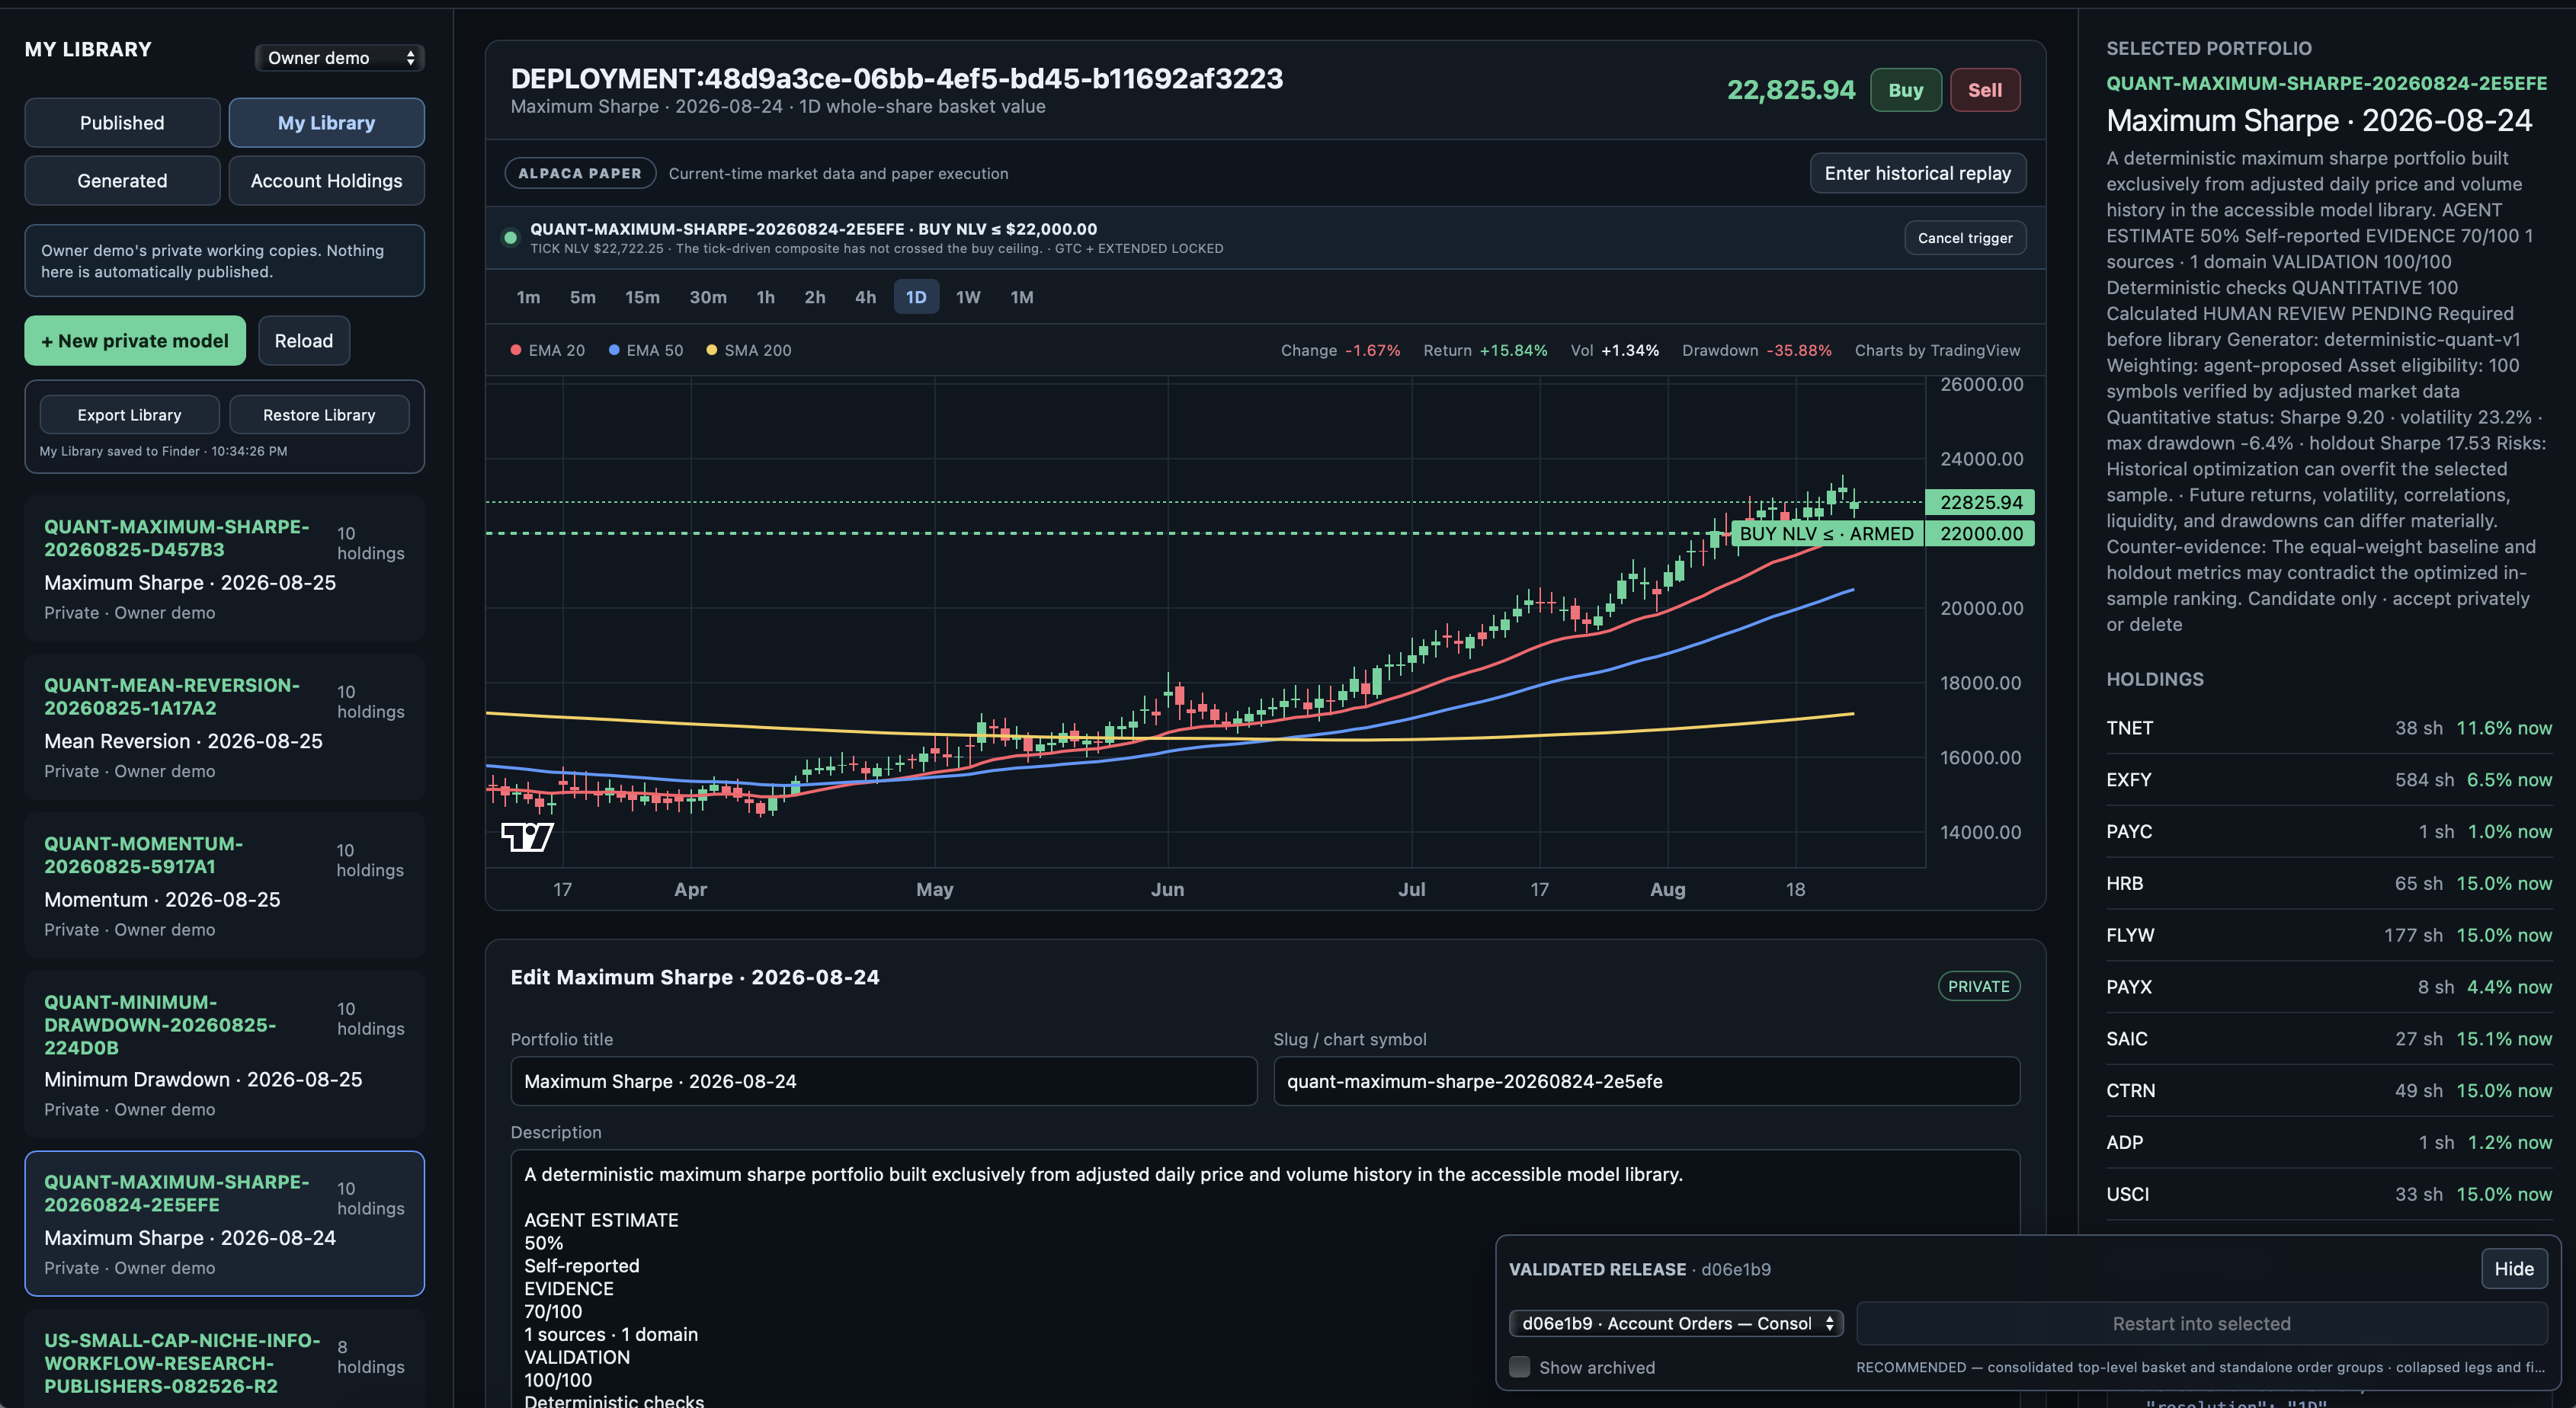The width and height of the screenshot is (2576, 1408).
Task: Click the BUY NLV ARMED chart marker
Action: click(x=1826, y=533)
